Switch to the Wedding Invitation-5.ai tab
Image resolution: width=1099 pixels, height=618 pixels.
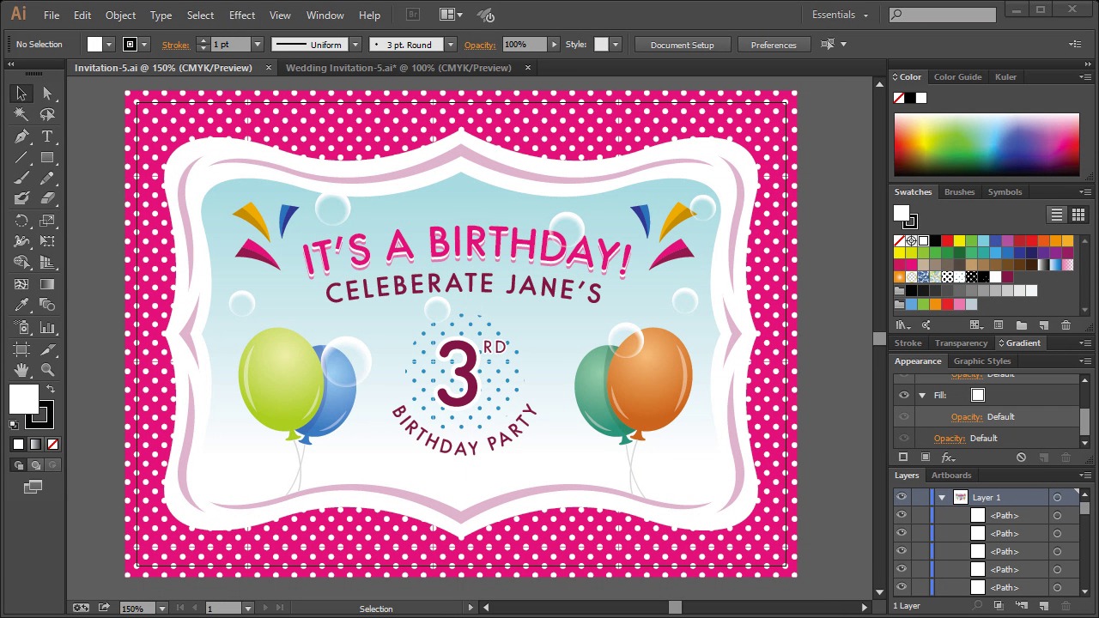pyautogui.click(x=398, y=68)
